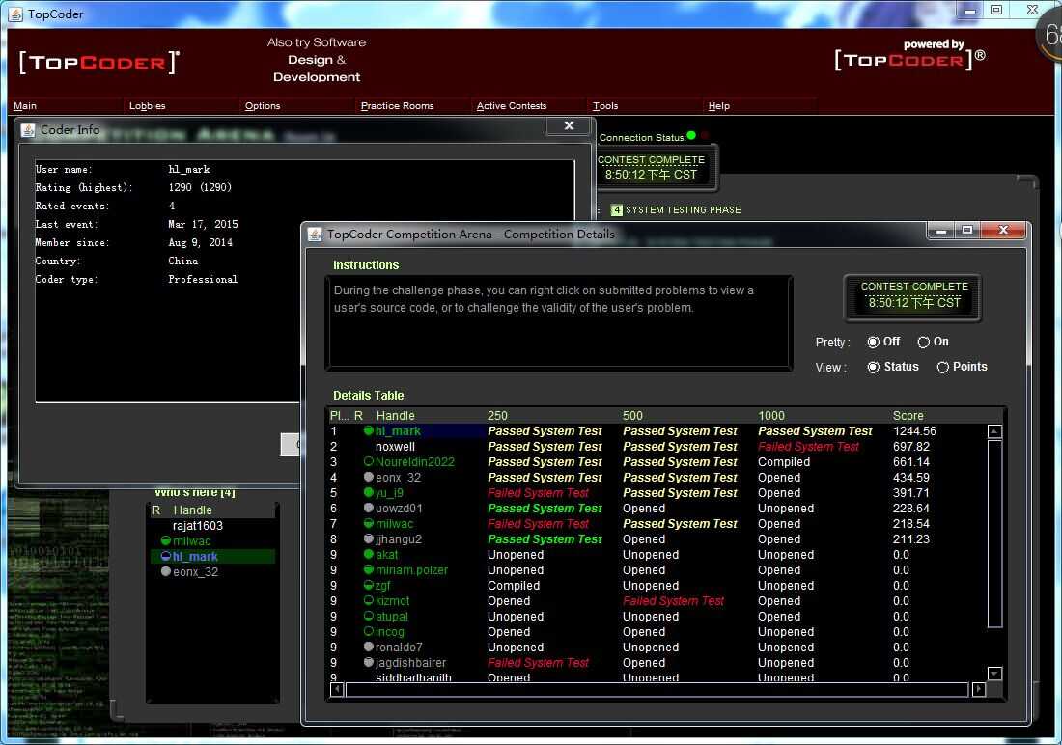Click Handle header in Who's here list
1062x745 pixels.
click(192, 510)
